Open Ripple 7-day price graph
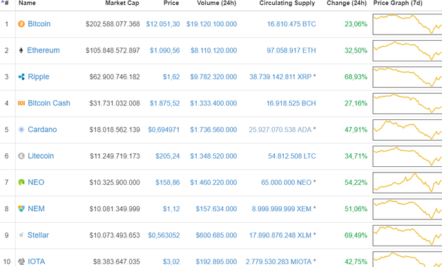Viewport: 442px width, 267px height. coord(407,77)
